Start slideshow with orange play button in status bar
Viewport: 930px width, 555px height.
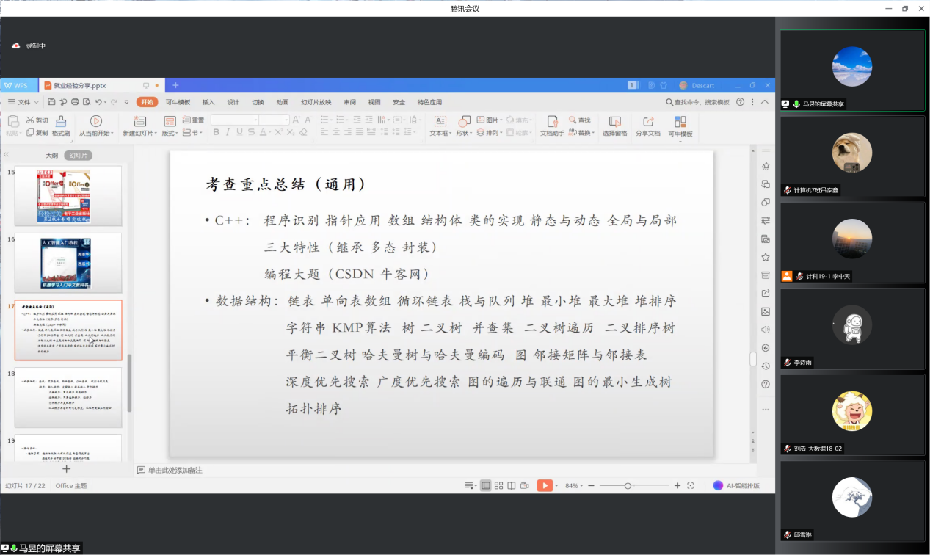pos(544,485)
